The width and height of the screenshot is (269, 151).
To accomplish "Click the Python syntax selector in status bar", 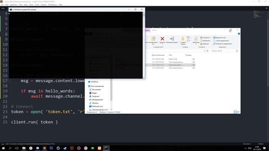I will tap(261, 144).
